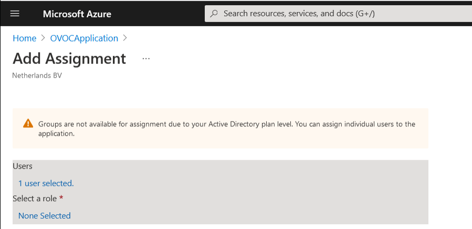Click the orange warning triangle icon
The width and height of the screenshot is (472, 229).
pos(28,124)
